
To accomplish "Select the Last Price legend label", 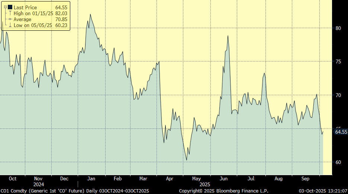I will click(26, 7).
